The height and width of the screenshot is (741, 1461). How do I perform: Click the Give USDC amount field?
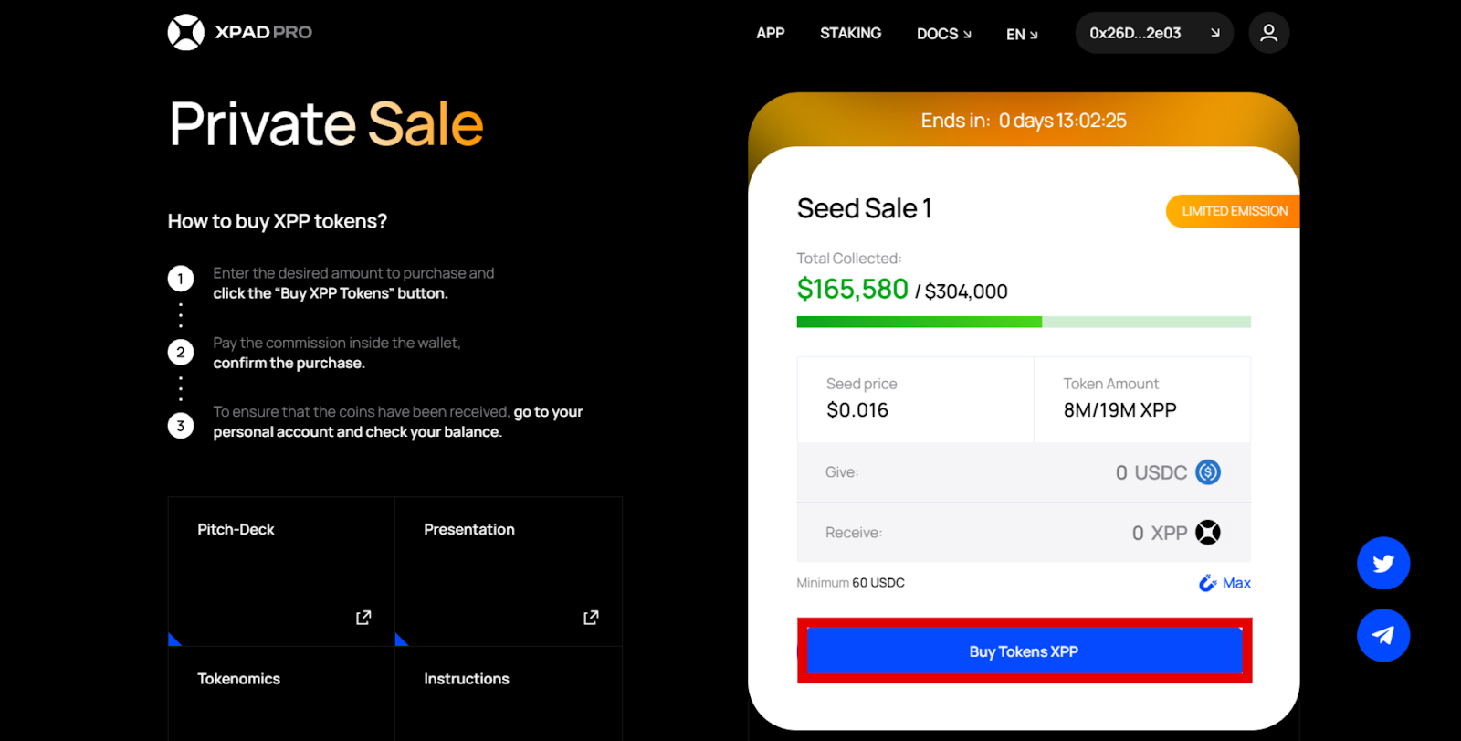(x=1024, y=472)
